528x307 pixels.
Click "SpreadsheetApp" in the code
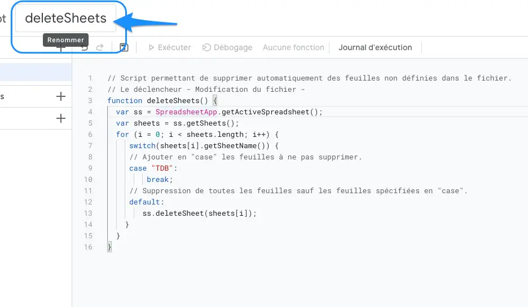coord(186,112)
